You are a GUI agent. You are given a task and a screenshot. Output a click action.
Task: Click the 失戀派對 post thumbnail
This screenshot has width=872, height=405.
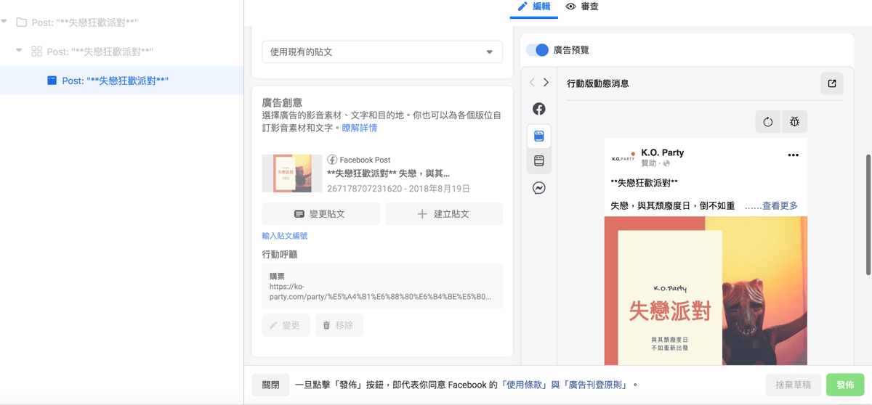[292, 173]
